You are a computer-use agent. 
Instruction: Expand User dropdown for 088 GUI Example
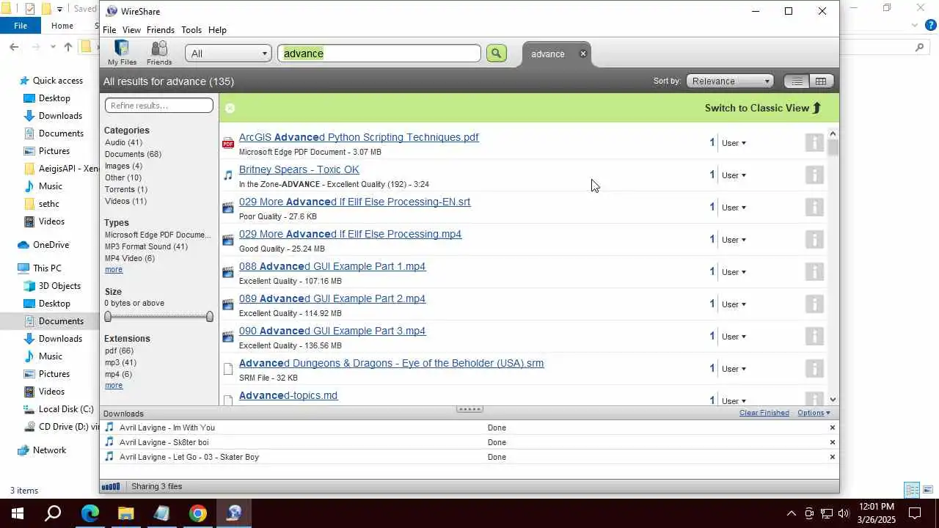(x=734, y=272)
